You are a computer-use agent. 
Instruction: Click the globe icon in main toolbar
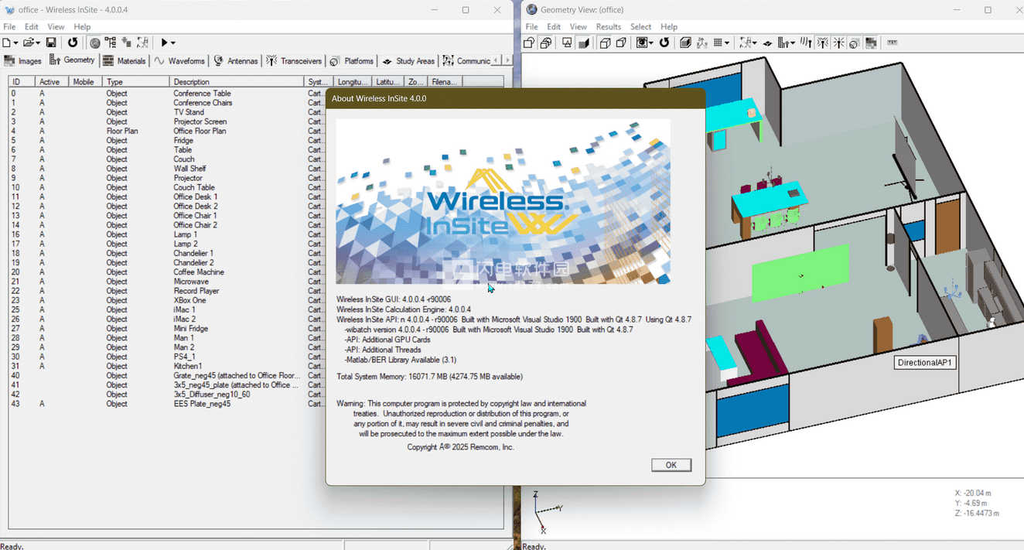pos(95,43)
